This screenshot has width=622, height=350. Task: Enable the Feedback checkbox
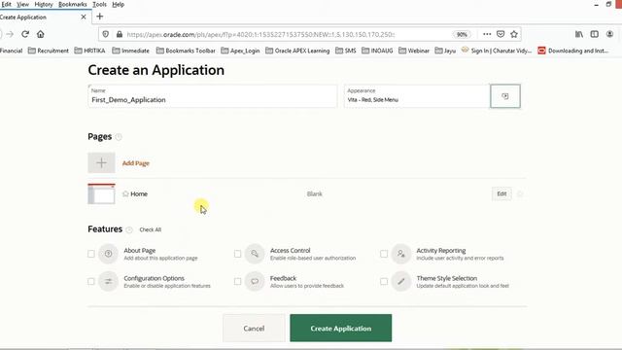[x=237, y=281]
